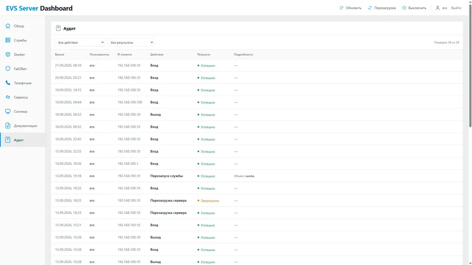This screenshot has width=472, height=265.
Task: Click timestamp 19.09.2026, 04:44
Action: click(68, 102)
